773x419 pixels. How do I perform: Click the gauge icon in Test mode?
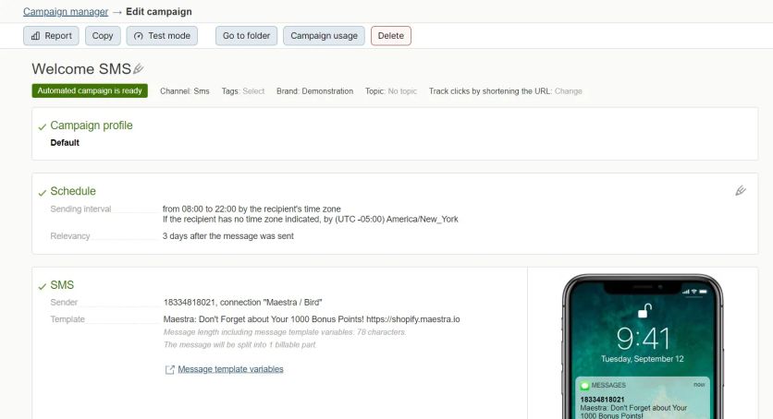coord(139,36)
